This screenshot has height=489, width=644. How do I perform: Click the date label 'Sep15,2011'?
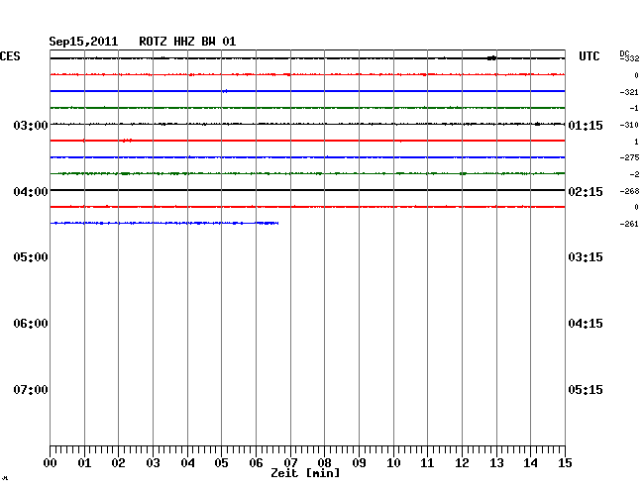coord(83,42)
